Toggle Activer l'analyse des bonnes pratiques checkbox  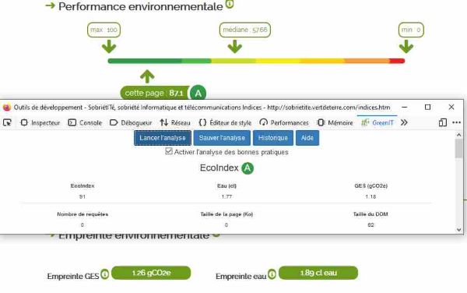[169, 151]
